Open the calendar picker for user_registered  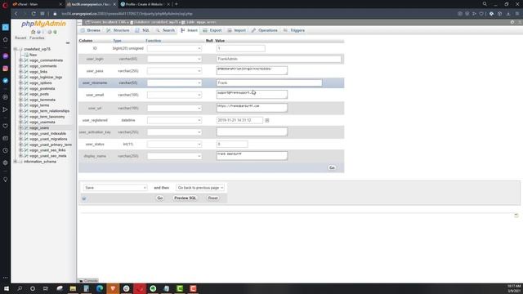pyautogui.click(x=267, y=120)
